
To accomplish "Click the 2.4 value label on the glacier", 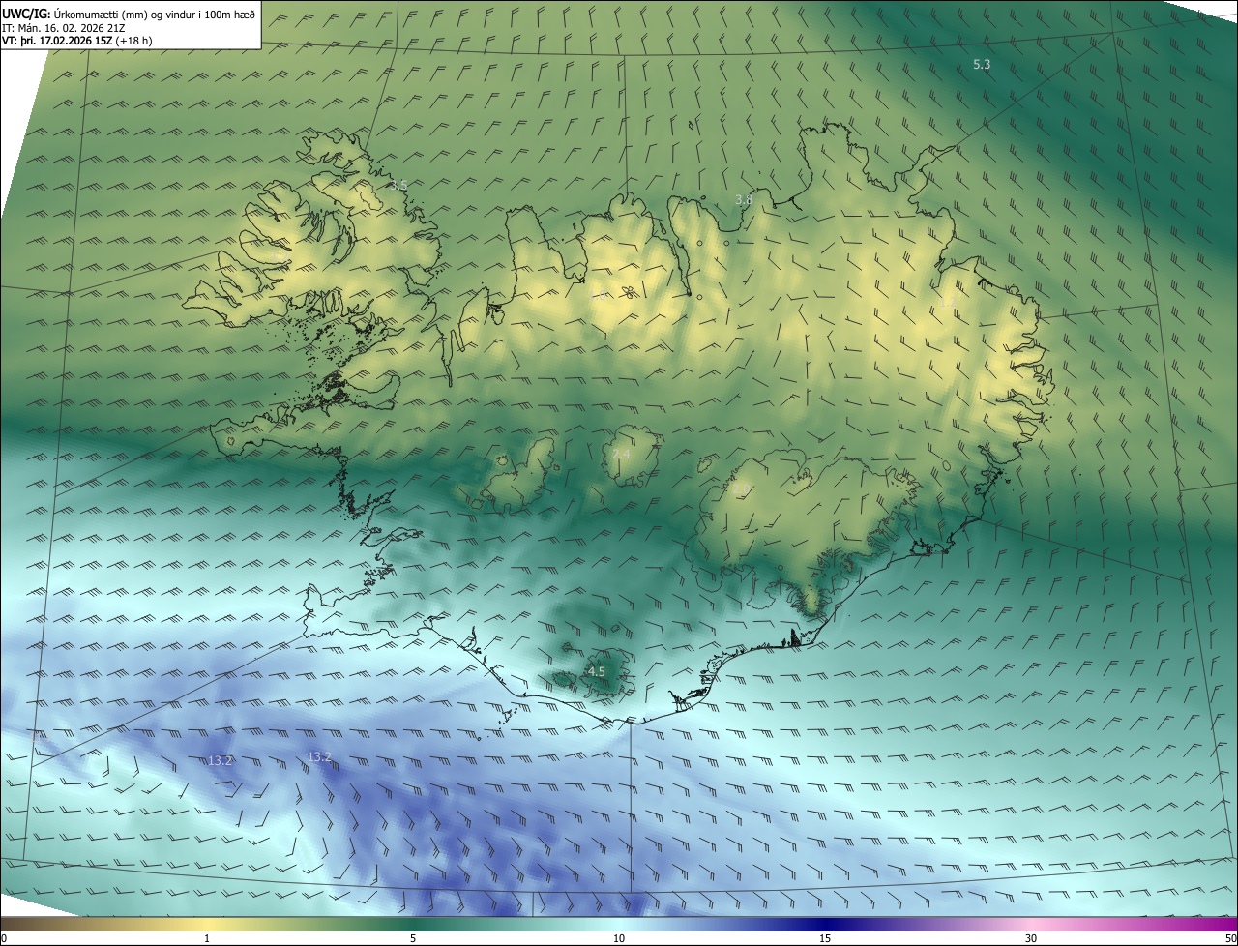I will pyautogui.click(x=621, y=455).
